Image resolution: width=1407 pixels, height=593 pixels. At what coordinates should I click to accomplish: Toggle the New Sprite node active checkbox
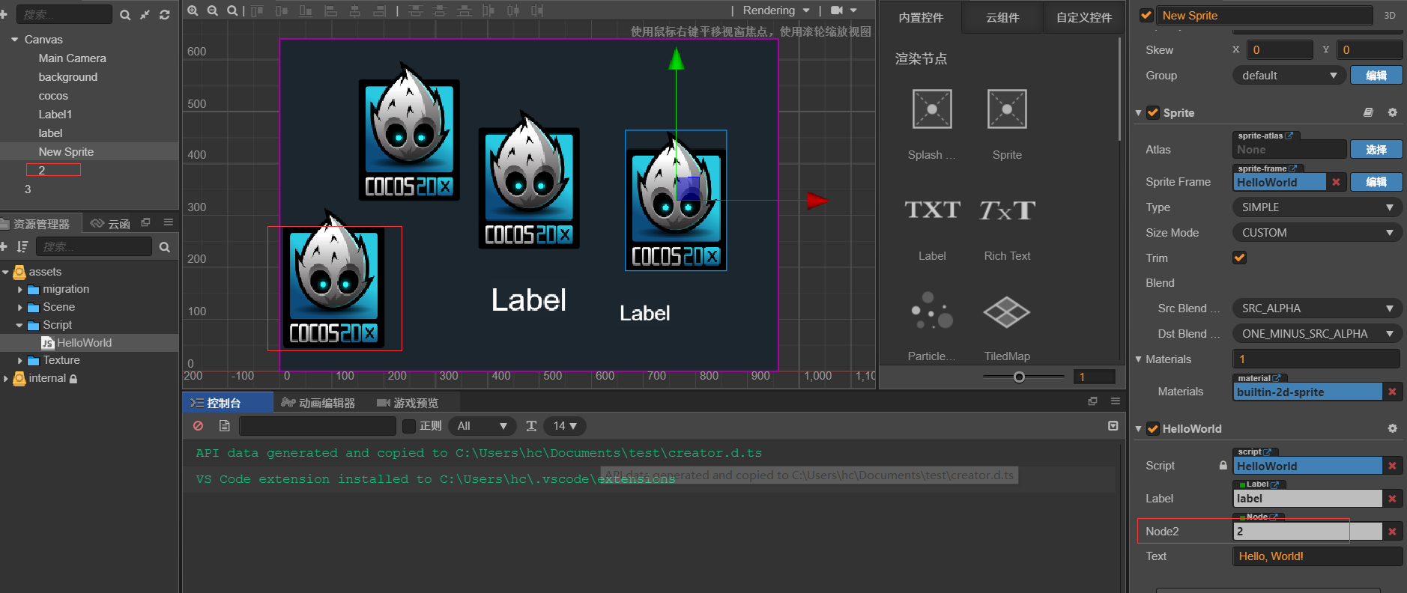click(1146, 15)
